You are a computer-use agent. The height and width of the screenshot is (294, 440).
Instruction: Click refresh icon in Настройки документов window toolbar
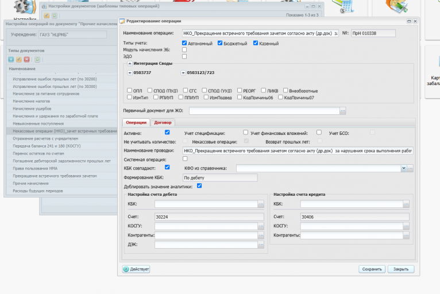tap(55, 16)
